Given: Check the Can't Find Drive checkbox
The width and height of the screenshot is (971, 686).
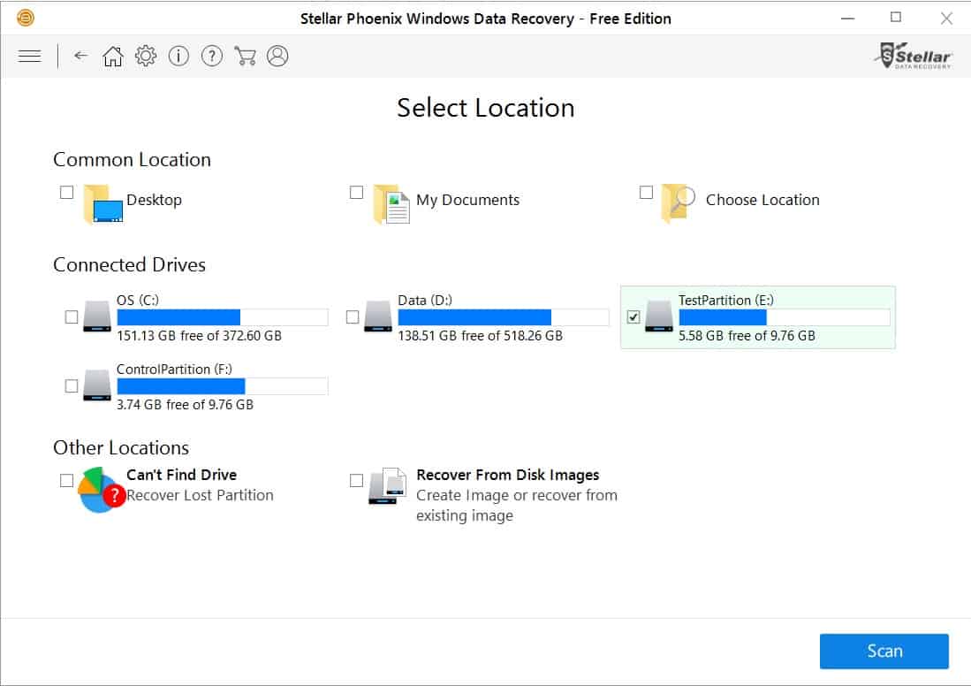Looking at the screenshot, I should click(67, 480).
